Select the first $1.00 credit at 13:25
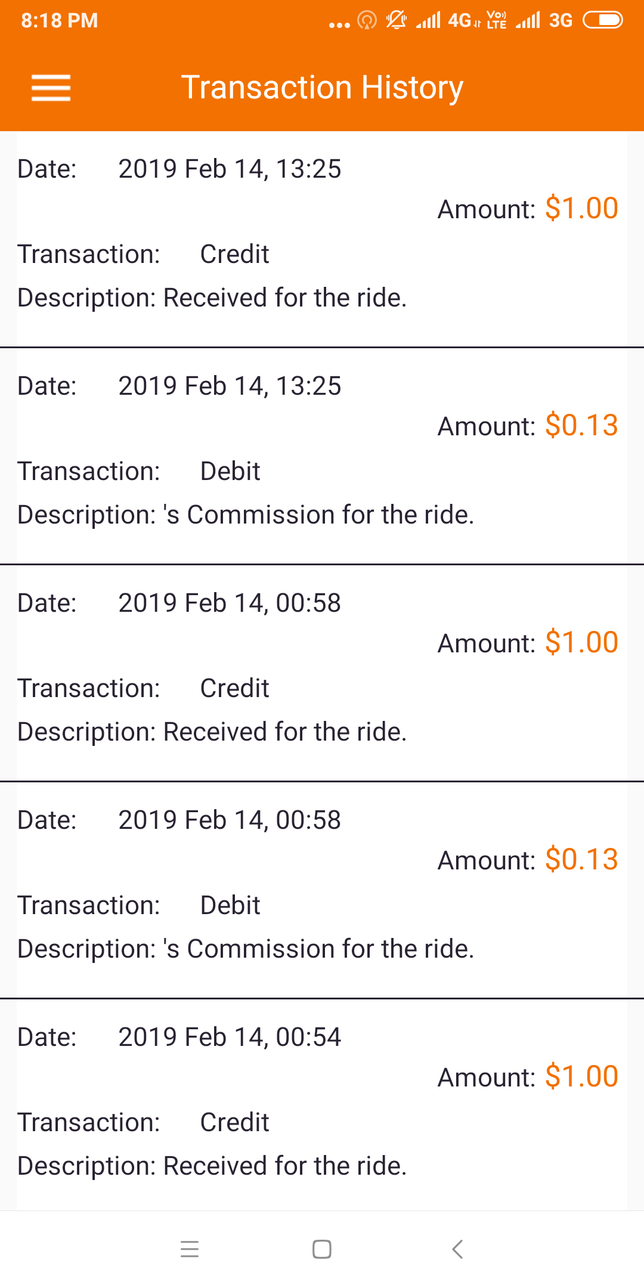644x1288 pixels. click(322, 239)
